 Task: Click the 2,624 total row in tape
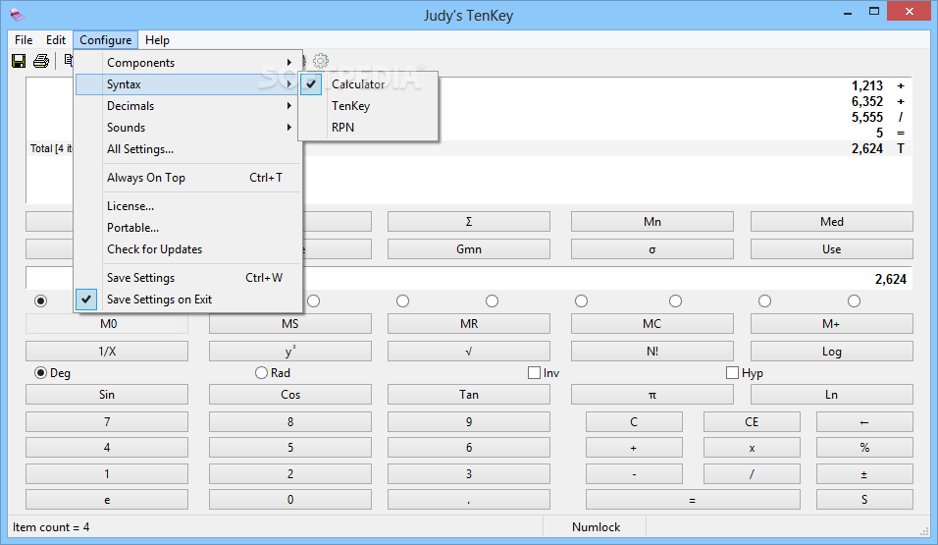469,148
